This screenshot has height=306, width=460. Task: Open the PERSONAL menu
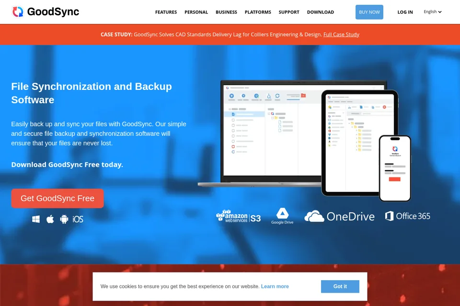(196, 12)
